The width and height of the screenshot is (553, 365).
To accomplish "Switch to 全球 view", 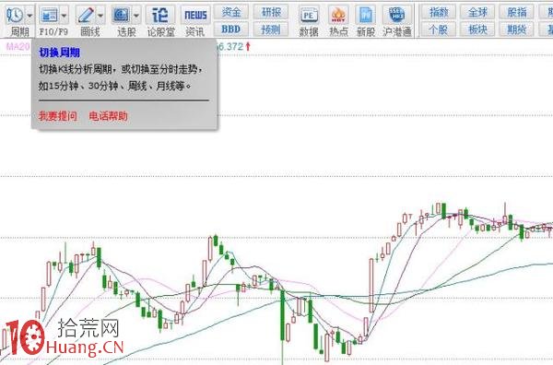I will [x=477, y=12].
